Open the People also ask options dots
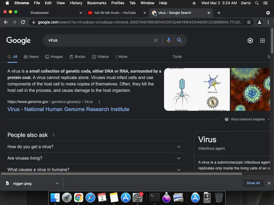This screenshot has height=205, width=274. [54, 135]
